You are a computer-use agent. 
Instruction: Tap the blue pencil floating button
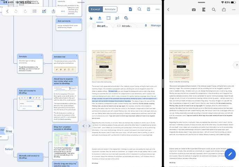click(230, 154)
